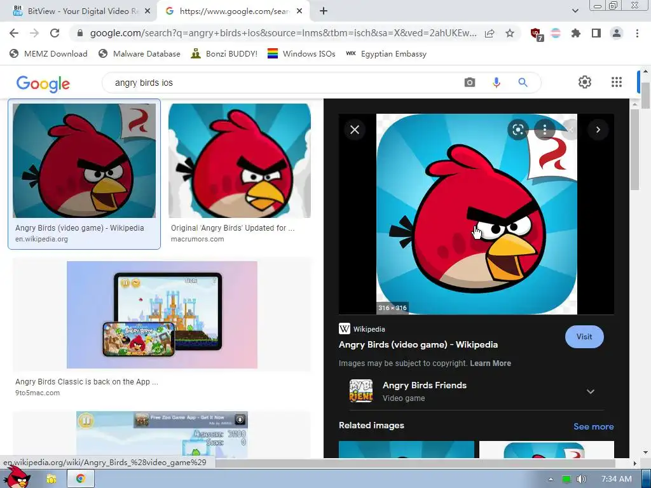Open the Bonzi BUDDY! bookmark

[x=224, y=53]
